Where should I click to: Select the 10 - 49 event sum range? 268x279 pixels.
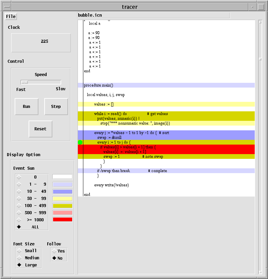(19, 191)
